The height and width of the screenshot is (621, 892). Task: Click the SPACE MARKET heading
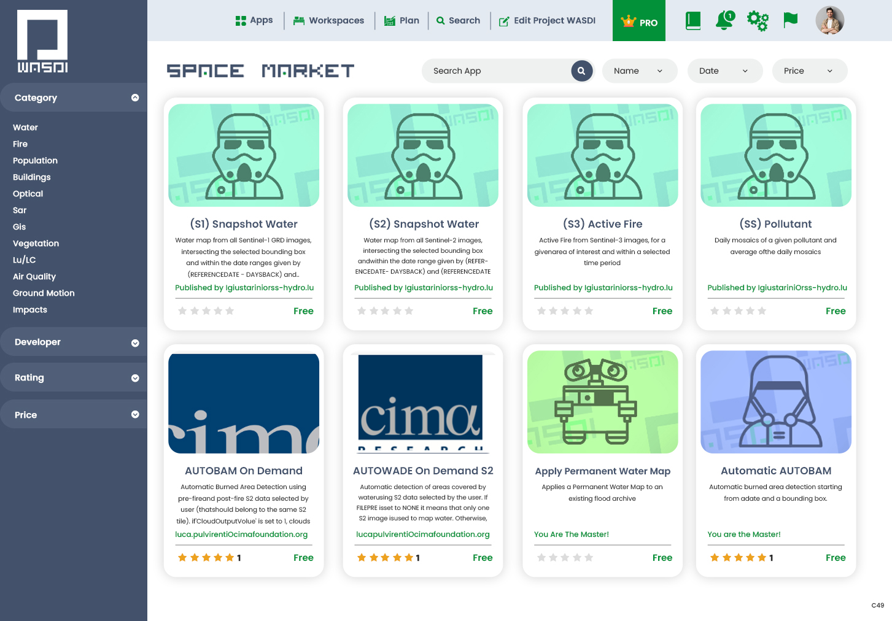pyautogui.click(x=260, y=71)
